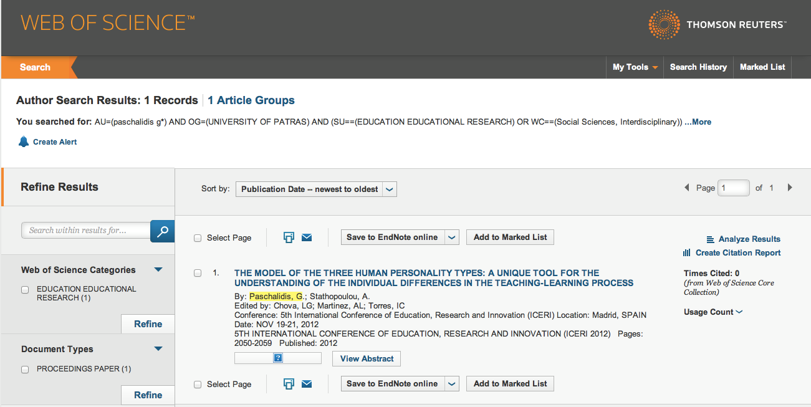Viewport: 811px width, 407px height.
Task: Focus the Search within results field
Action: (86, 231)
